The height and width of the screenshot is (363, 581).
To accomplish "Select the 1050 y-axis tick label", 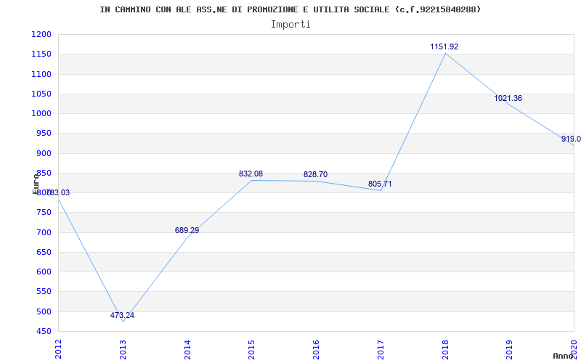I will [x=41, y=94].
